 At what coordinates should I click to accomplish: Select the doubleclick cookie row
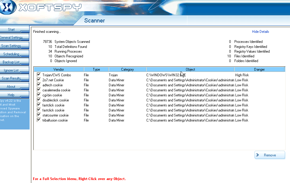pyautogui.click(x=159, y=100)
